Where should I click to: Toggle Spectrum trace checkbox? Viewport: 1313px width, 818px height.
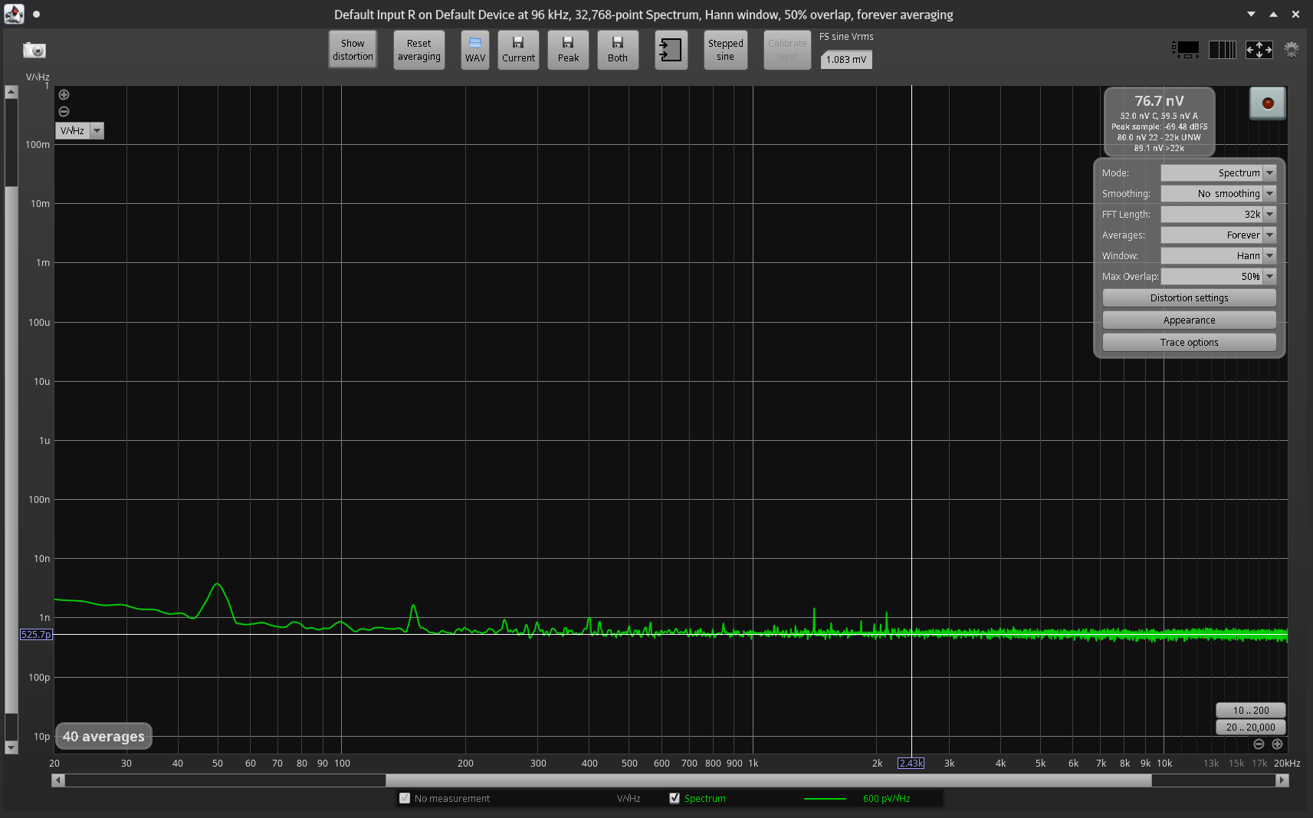675,798
